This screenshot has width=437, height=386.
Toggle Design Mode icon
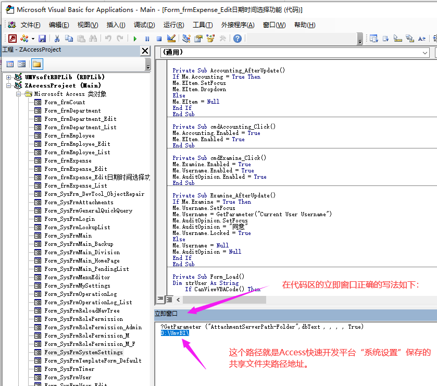[x=171, y=39]
